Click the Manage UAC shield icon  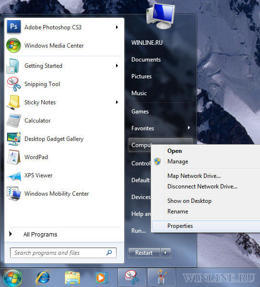tap(157, 162)
